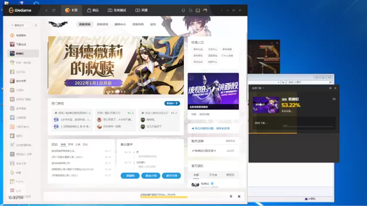Open the headset support icon in title bar
The image size is (367, 206).
[183, 10]
